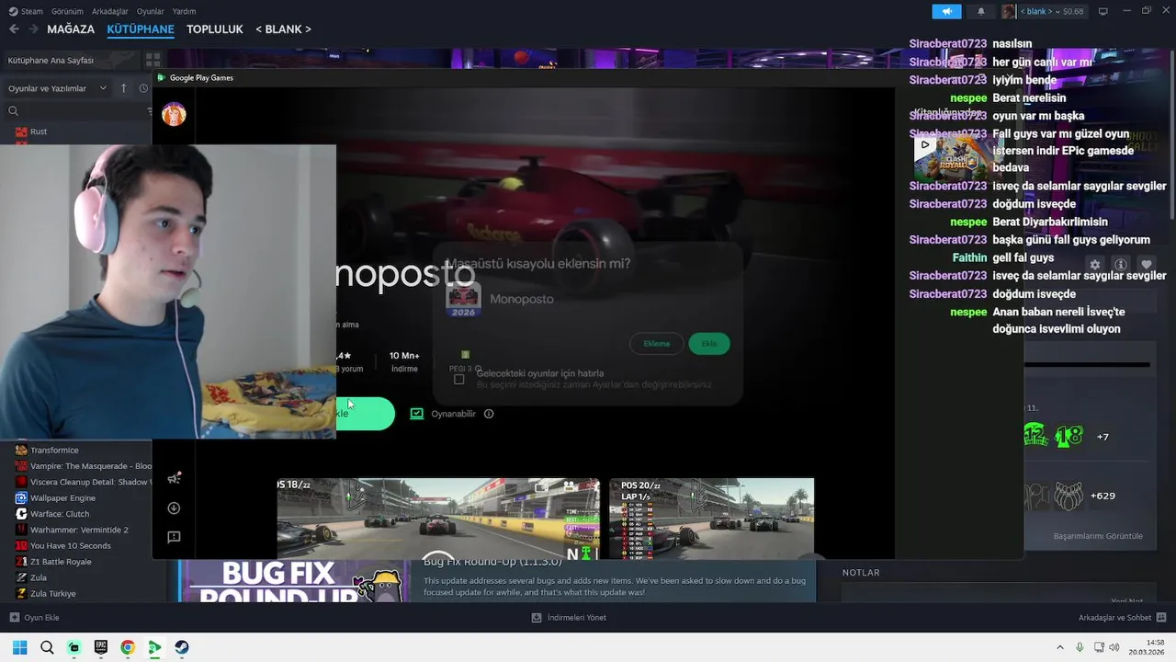
Task: Click Ekleme in the shortcut dialog
Action: click(x=657, y=344)
